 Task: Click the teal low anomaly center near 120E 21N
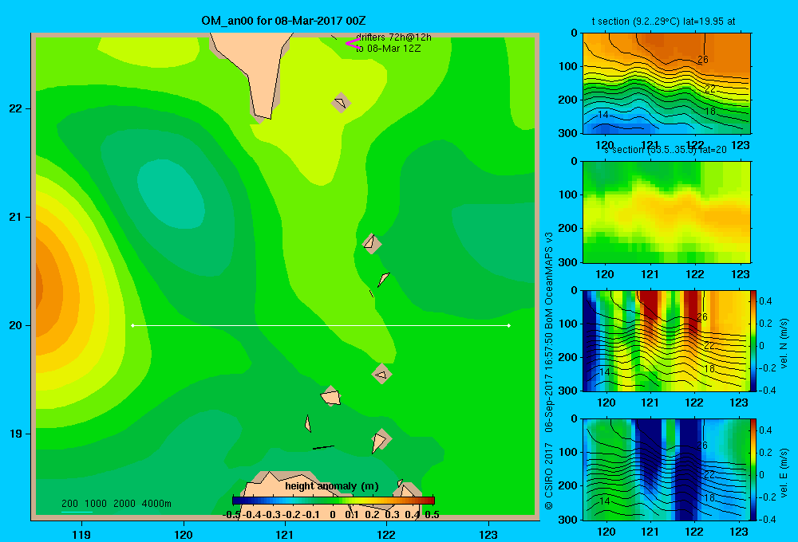171,194
